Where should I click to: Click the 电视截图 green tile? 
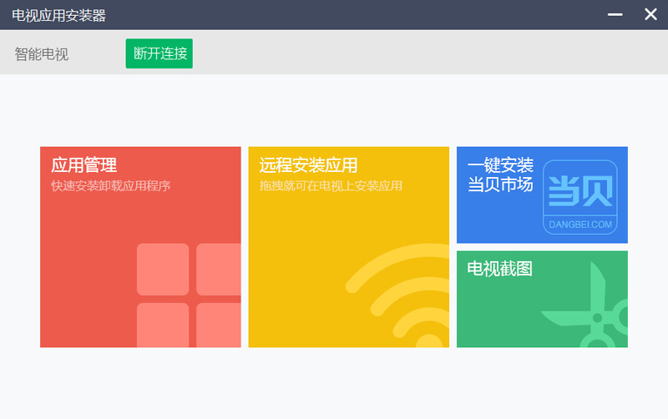[542, 299]
